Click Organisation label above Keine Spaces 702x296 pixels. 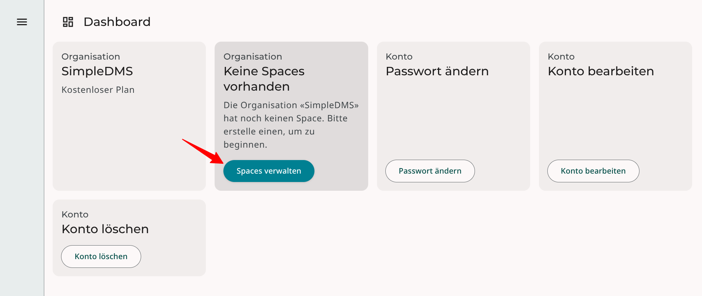[x=253, y=57]
